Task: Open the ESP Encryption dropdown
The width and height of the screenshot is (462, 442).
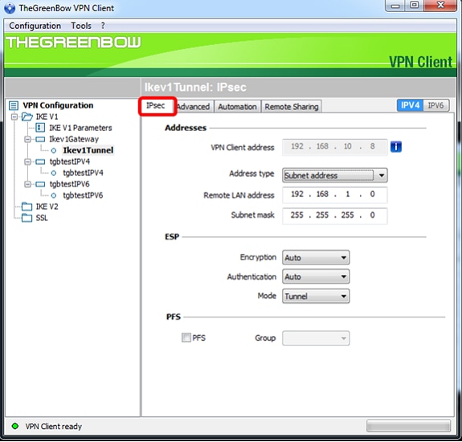Action: [x=316, y=257]
